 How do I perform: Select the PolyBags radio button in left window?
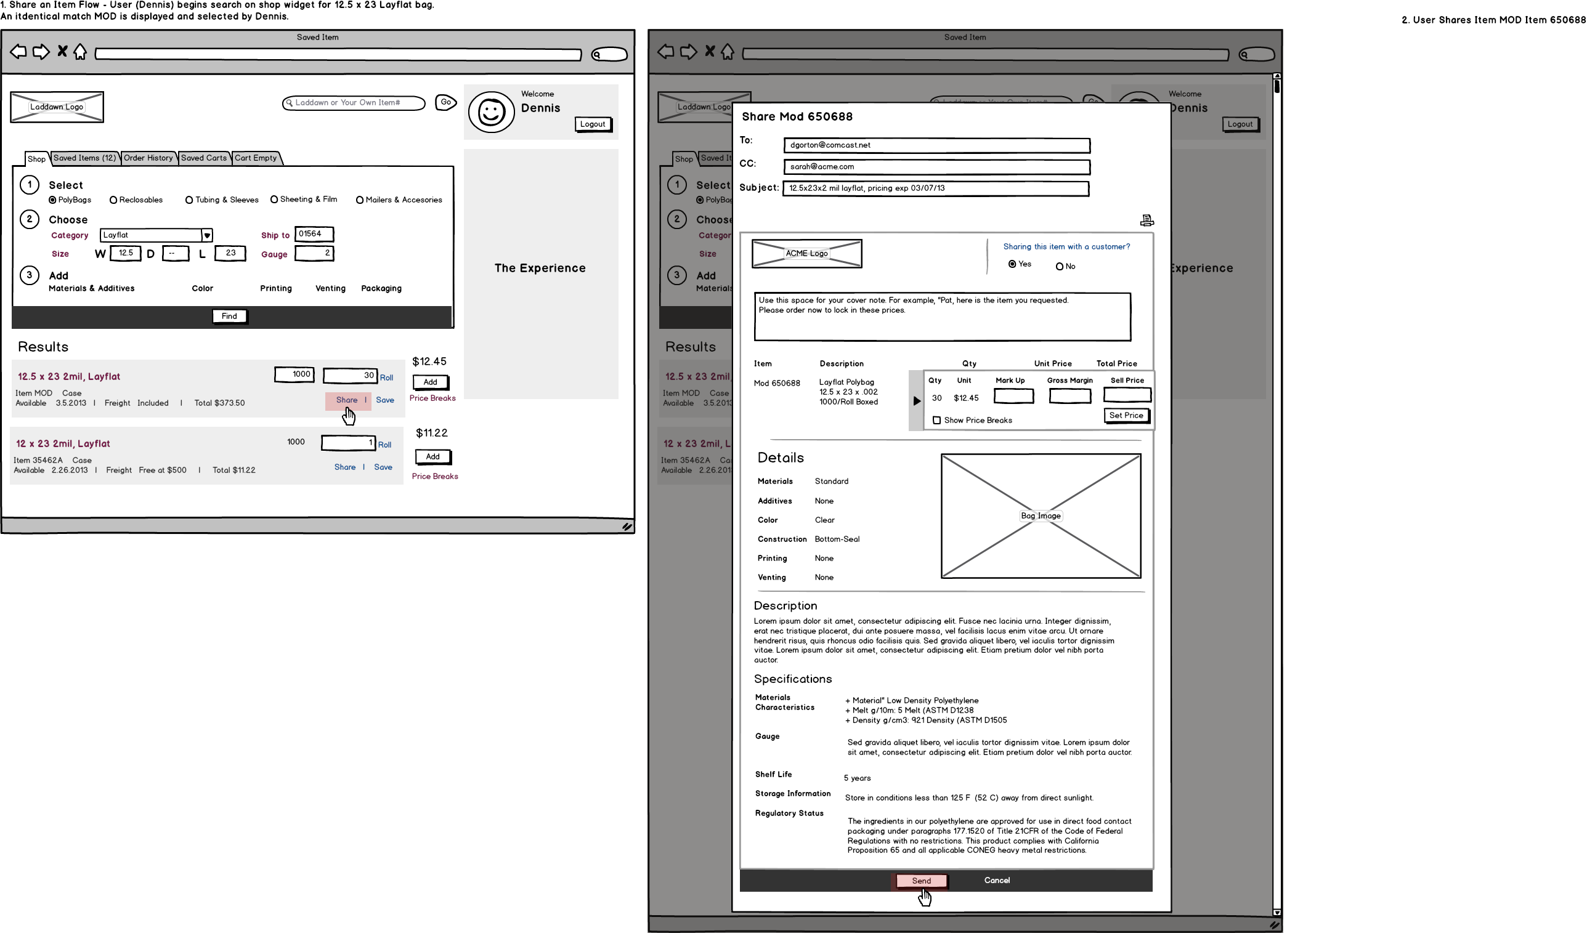[53, 200]
